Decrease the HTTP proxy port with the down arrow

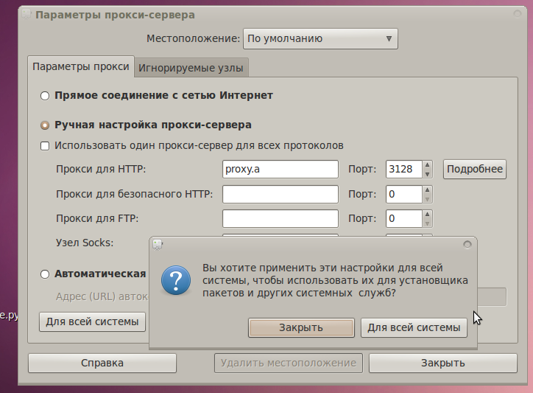point(428,174)
